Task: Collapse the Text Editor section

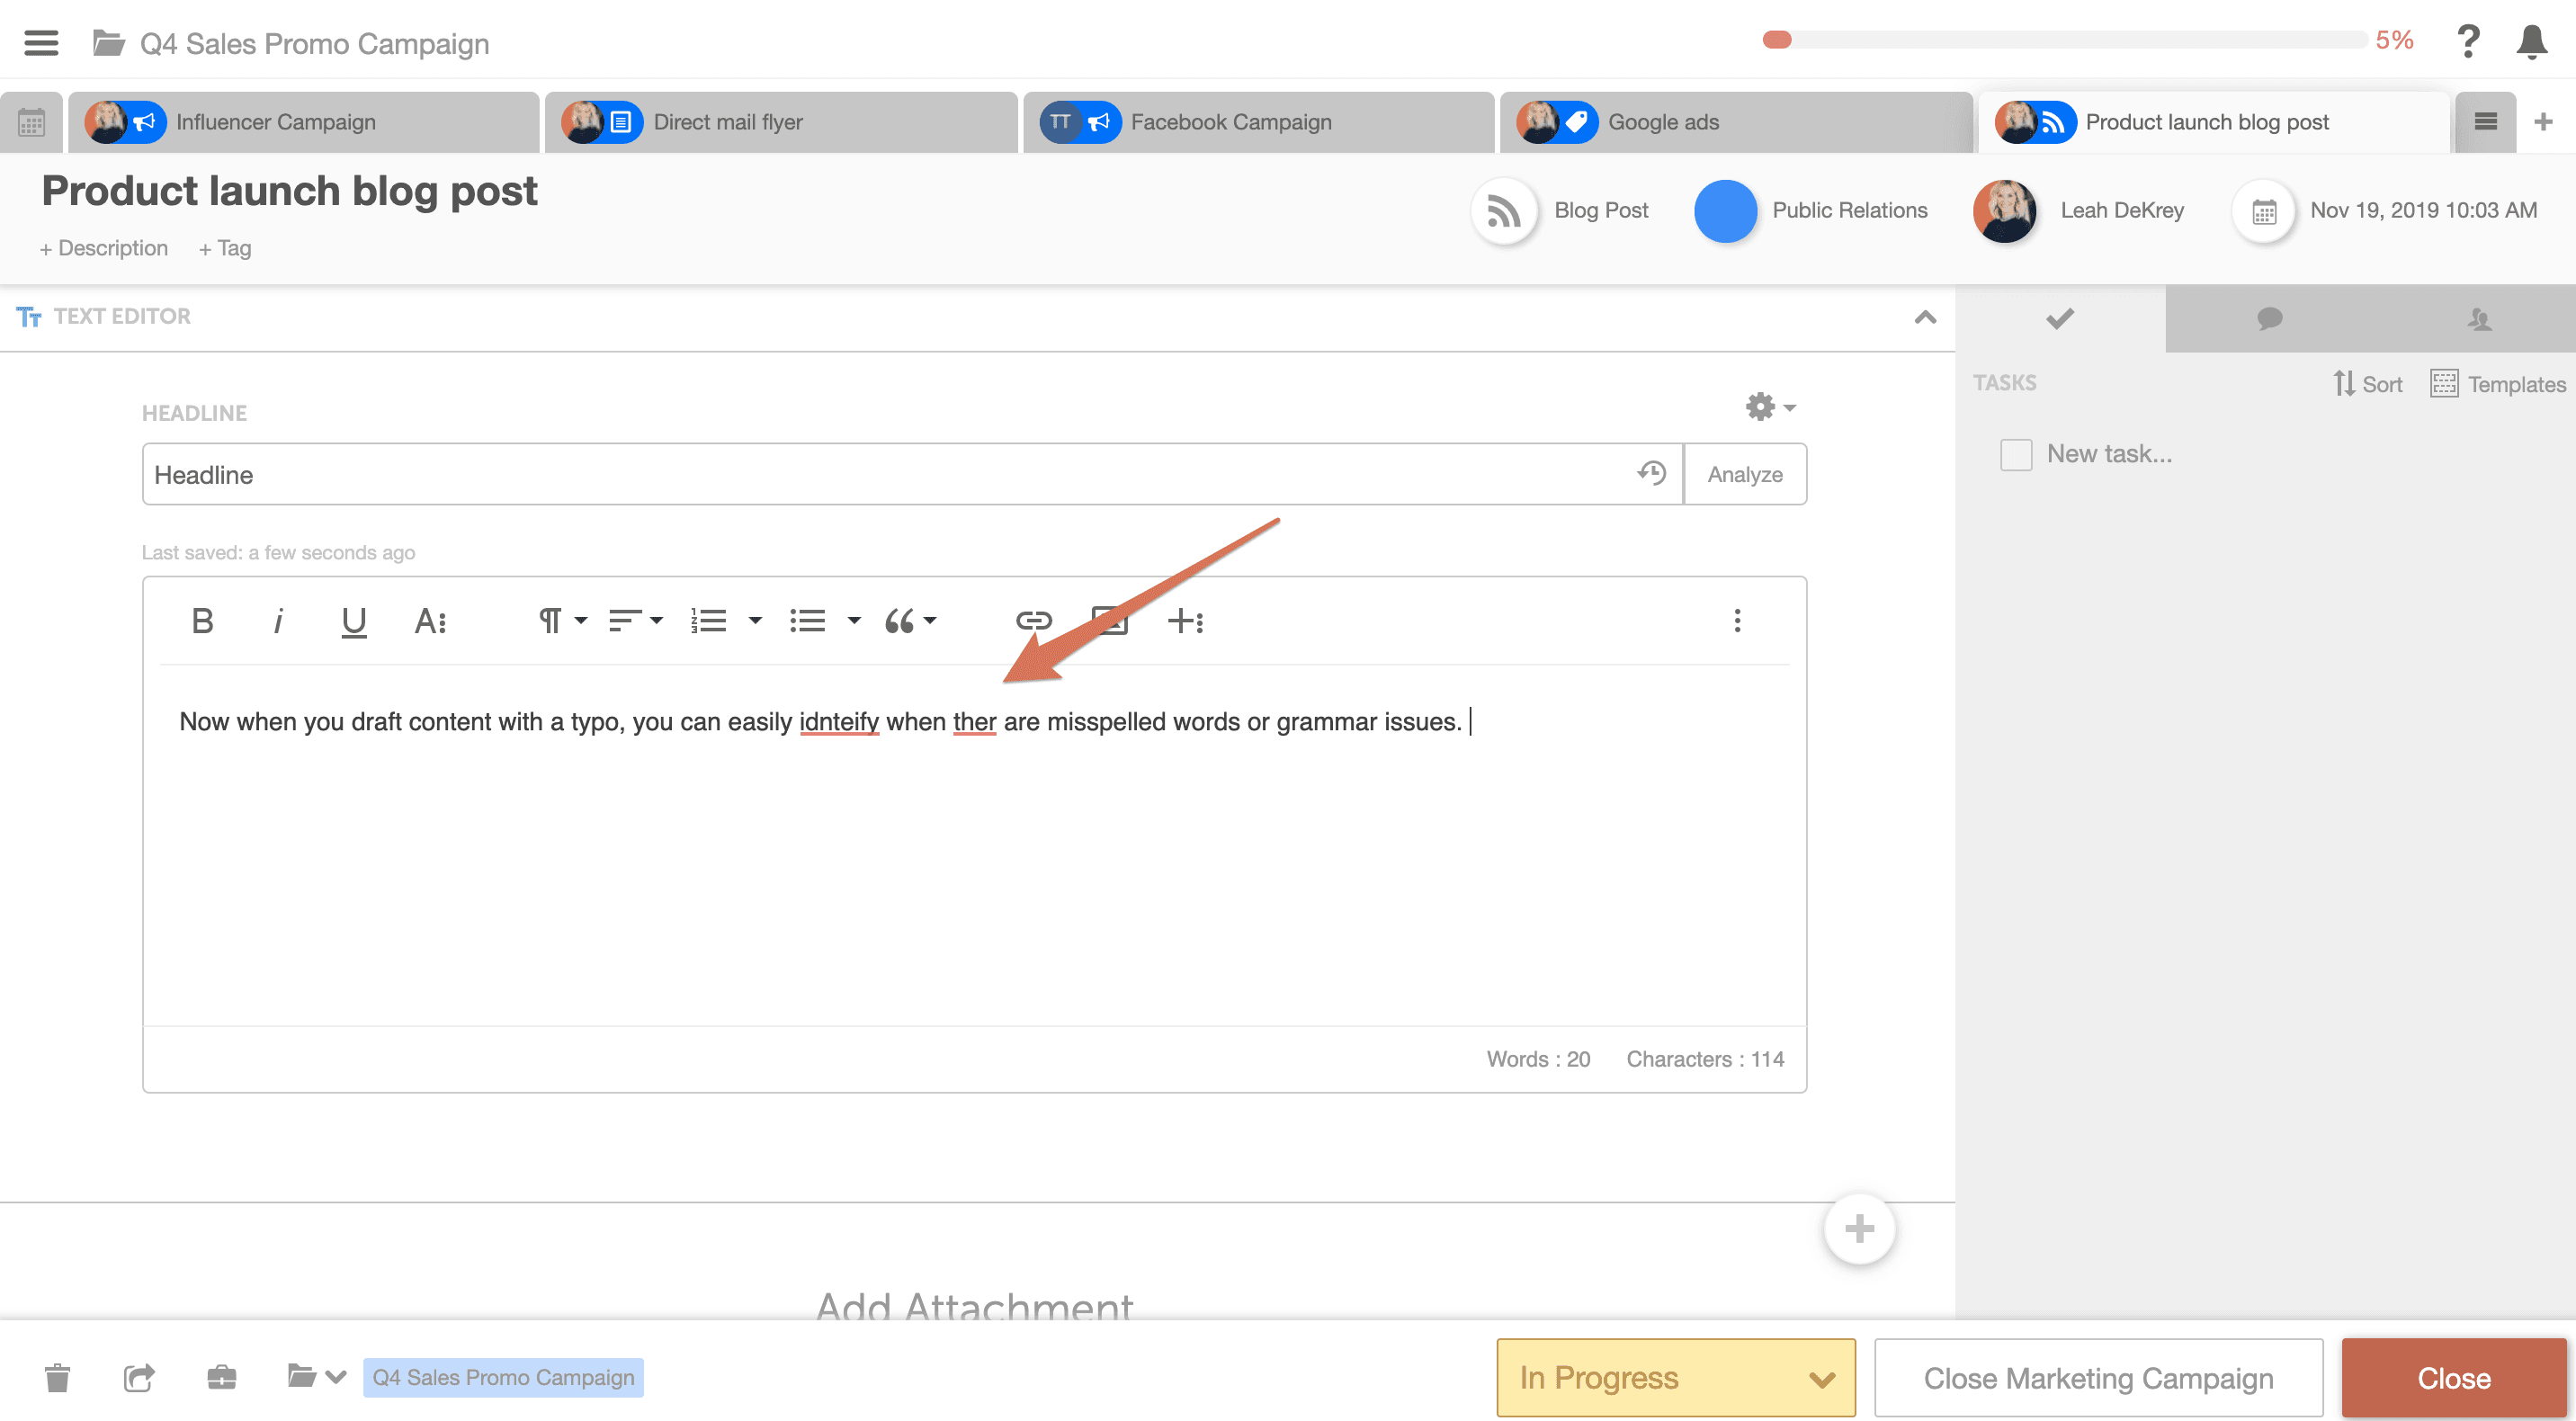Action: coord(1925,317)
